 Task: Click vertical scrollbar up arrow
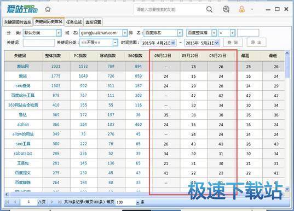[x=287, y=53]
